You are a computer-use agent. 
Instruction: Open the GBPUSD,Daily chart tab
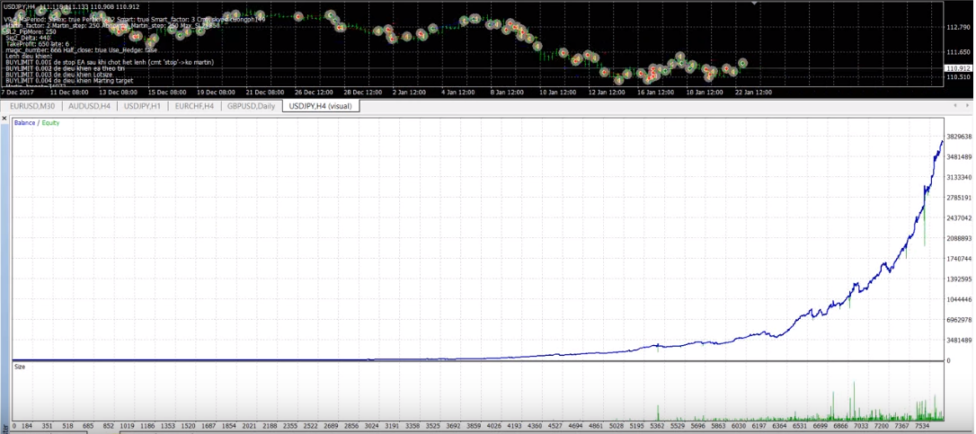251,106
